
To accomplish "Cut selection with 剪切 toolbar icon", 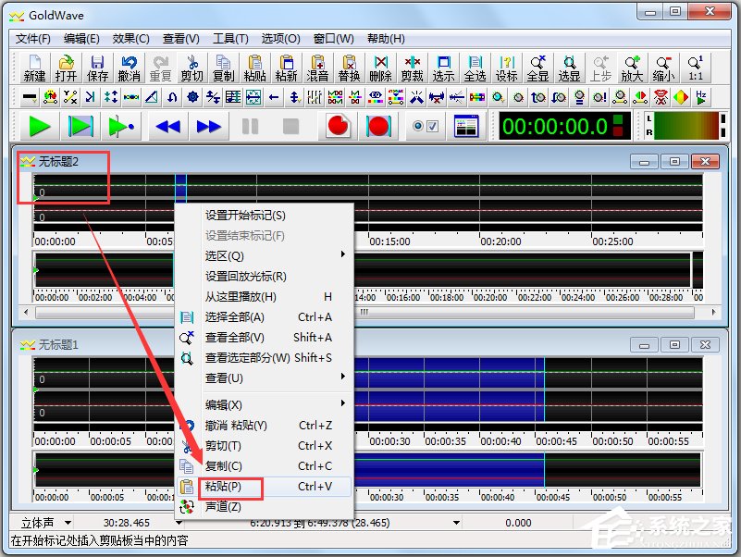I will [191, 68].
